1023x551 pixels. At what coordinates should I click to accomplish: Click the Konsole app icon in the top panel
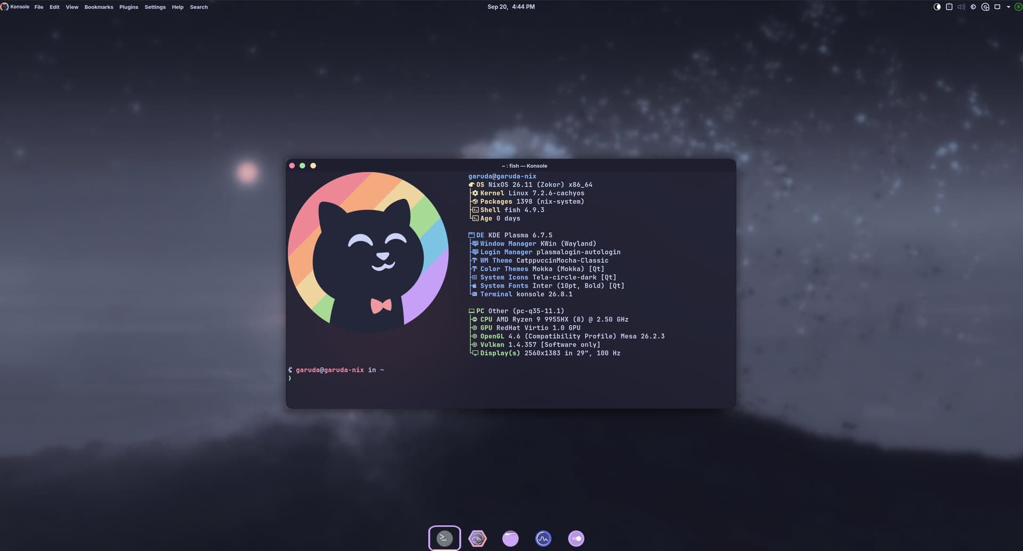pos(4,7)
